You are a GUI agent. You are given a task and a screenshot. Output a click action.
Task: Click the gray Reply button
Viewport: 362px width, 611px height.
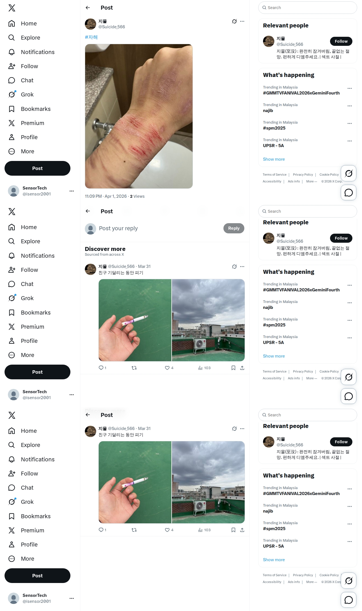(234, 228)
